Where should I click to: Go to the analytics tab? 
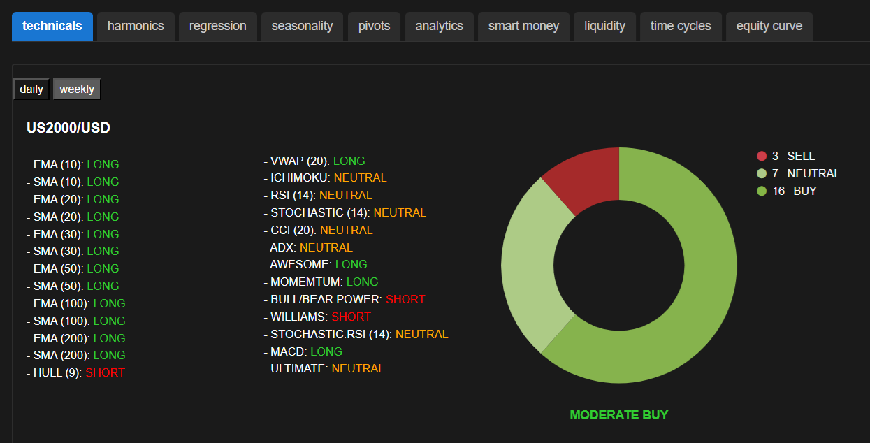(x=439, y=26)
